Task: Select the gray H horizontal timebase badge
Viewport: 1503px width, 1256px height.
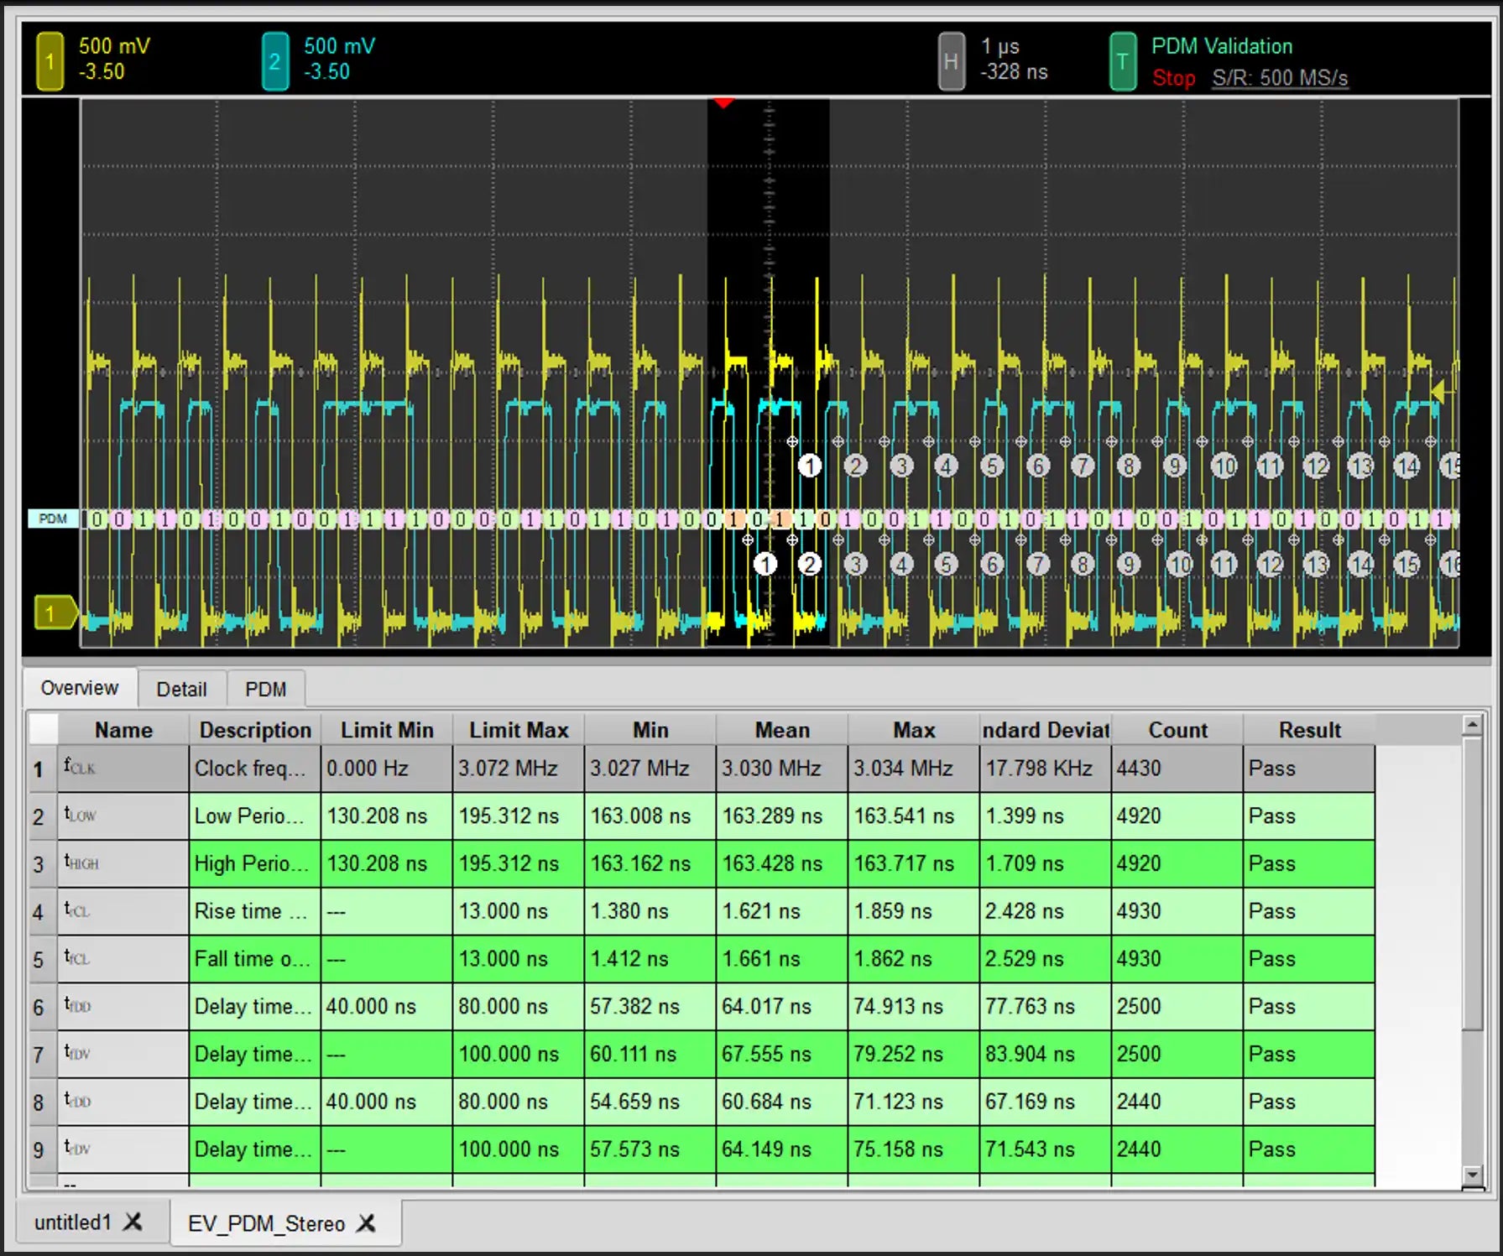Action: (x=950, y=61)
